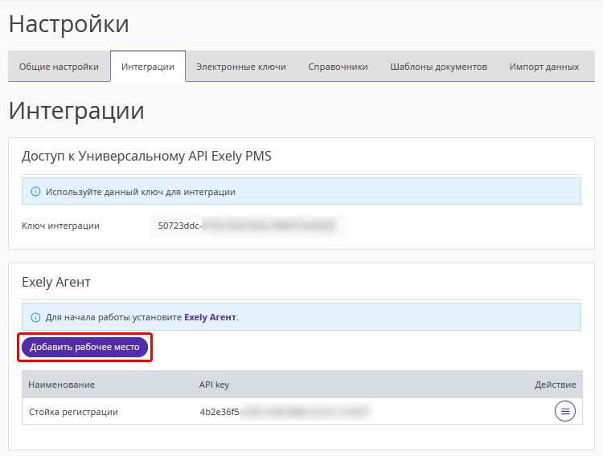Open Шаблоны документов tab
603x456 pixels.
438,67
